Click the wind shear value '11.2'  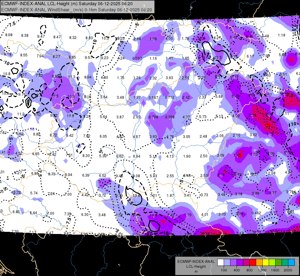[21, 114]
